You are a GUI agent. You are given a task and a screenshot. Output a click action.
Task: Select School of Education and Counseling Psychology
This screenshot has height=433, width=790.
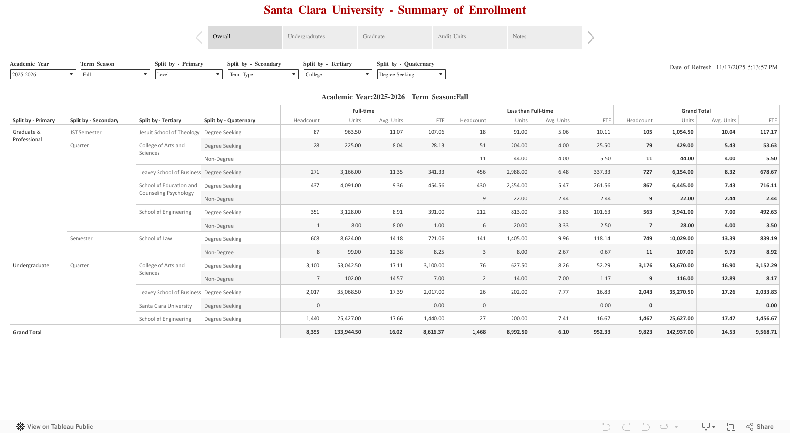(168, 189)
